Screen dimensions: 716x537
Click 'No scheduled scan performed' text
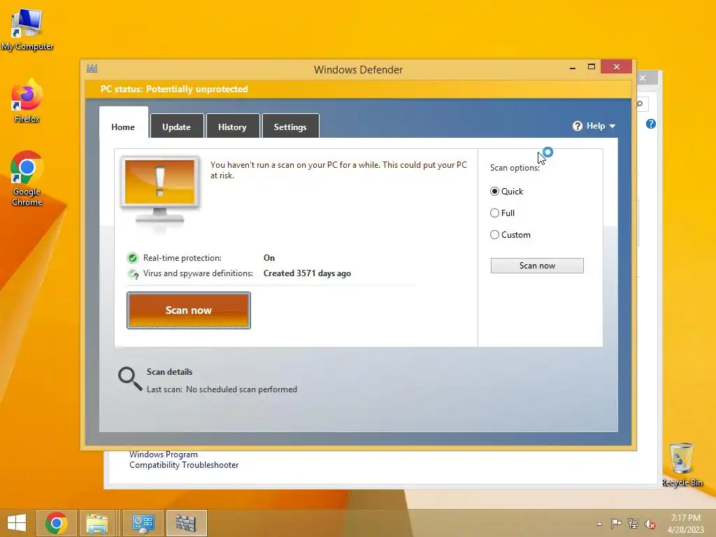pyautogui.click(x=241, y=389)
